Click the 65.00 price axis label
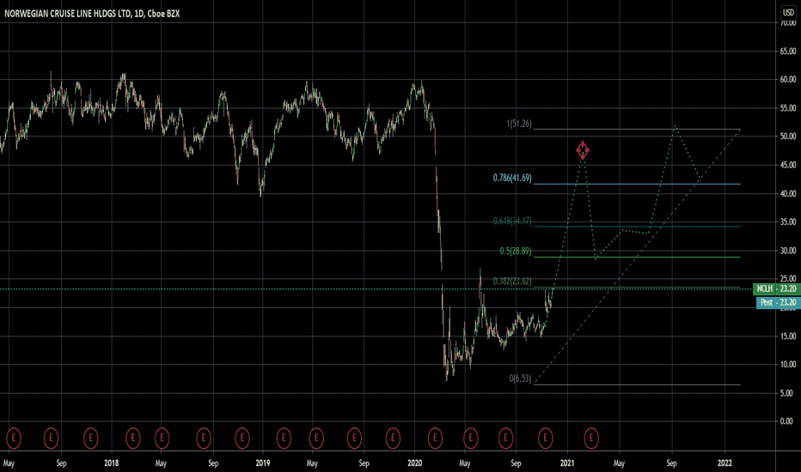 click(x=788, y=51)
